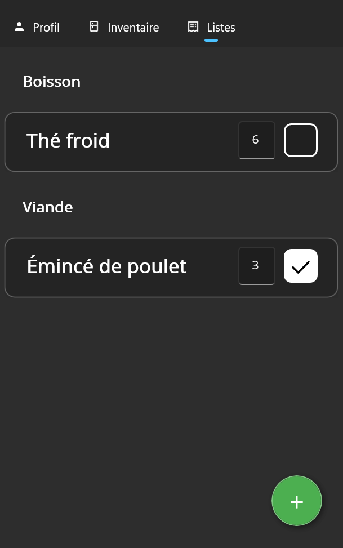Open the Émincé de poulet item

[x=141, y=267]
